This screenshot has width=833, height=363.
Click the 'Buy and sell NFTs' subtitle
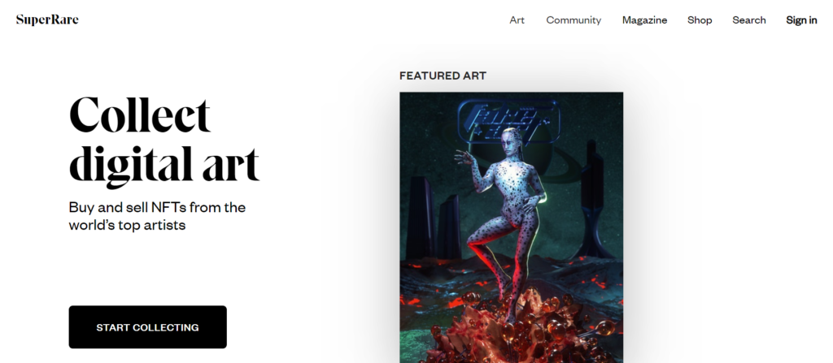click(157, 207)
